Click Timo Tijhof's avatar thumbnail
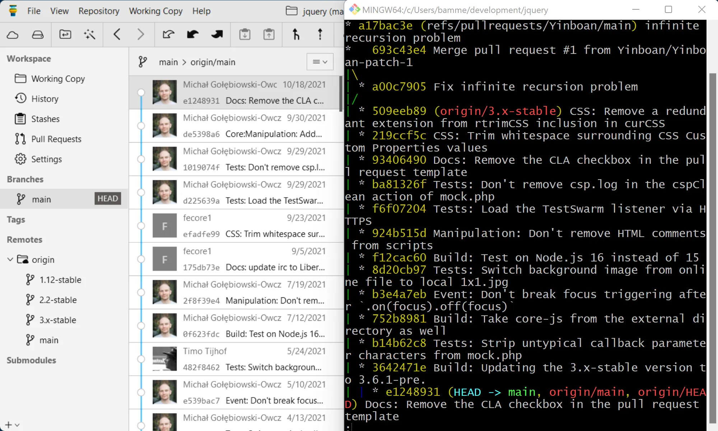This screenshot has width=718, height=431. [x=165, y=359]
